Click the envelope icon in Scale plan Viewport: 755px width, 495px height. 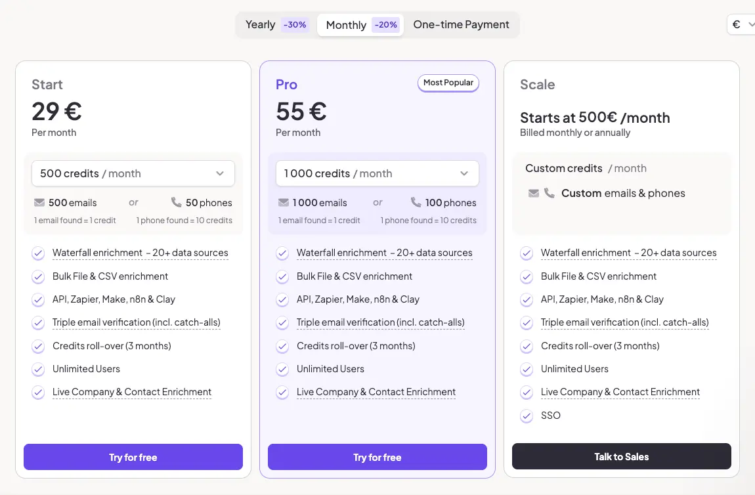tap(534, 193)
